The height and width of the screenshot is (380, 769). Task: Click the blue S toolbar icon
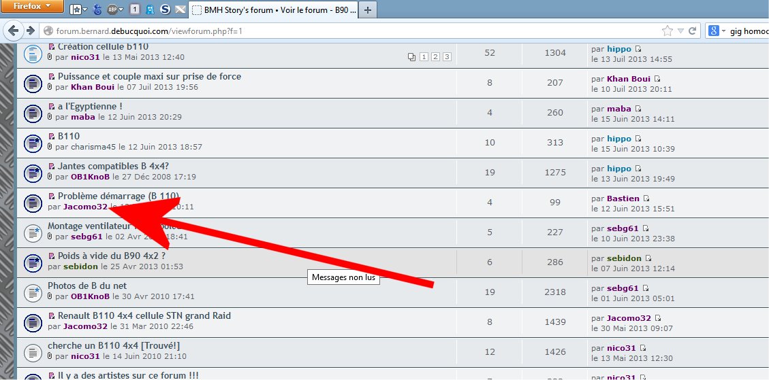[166, 10]
